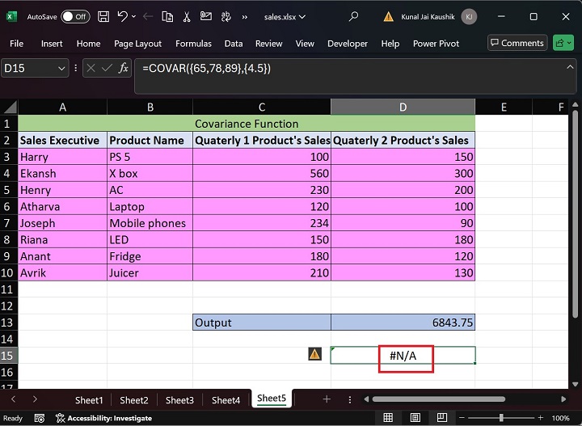Click the Undo arrow icon
The width and height of the screenshot is (582, 426).
(122, 16)
